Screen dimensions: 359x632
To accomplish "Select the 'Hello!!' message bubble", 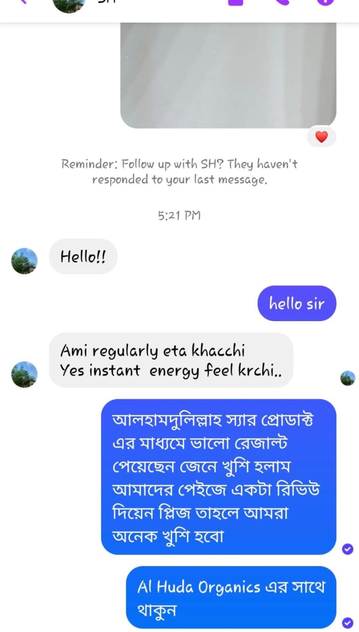I will 83,256.
